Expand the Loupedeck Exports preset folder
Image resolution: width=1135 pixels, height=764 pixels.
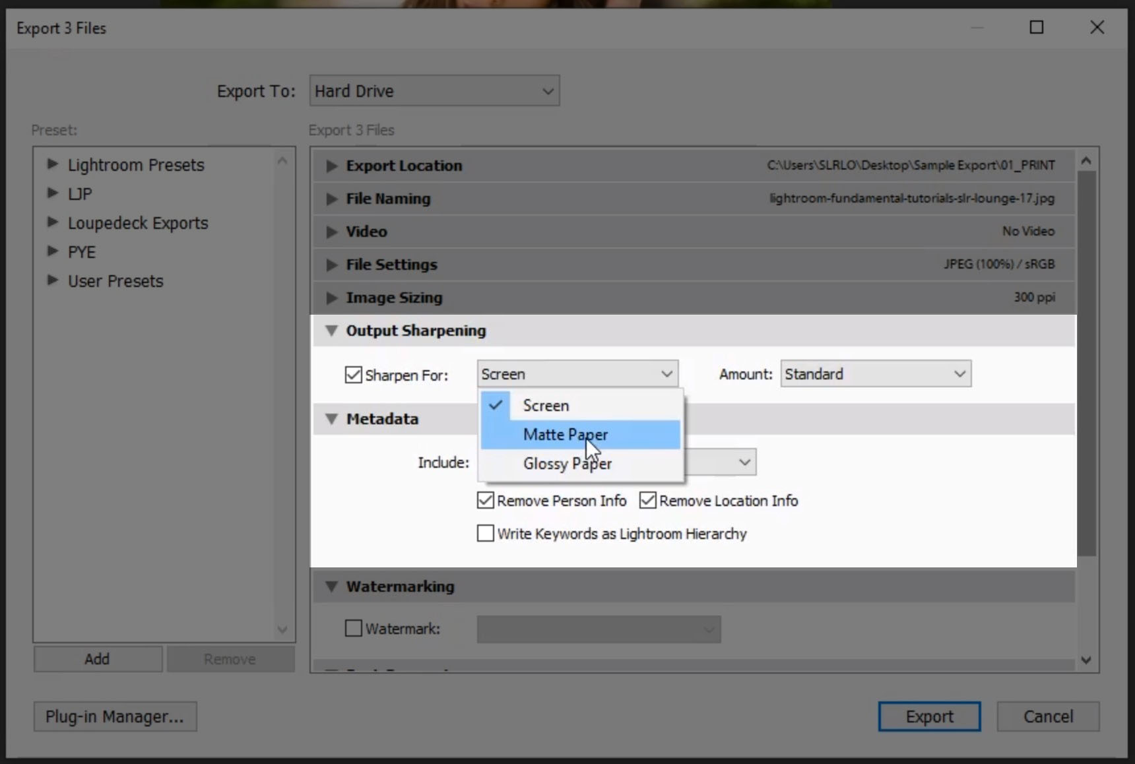coord(52,222)
